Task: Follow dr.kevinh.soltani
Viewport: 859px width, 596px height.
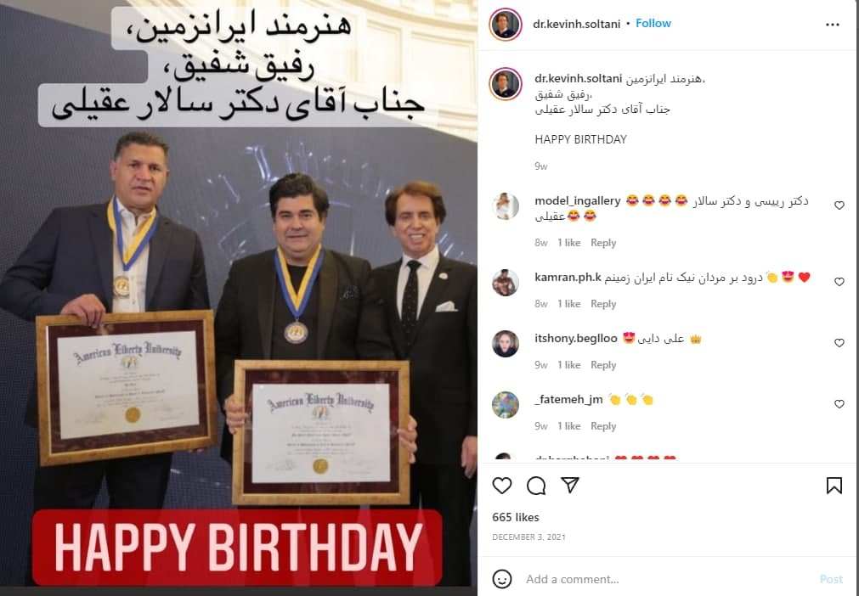Action: click(653, 24)
